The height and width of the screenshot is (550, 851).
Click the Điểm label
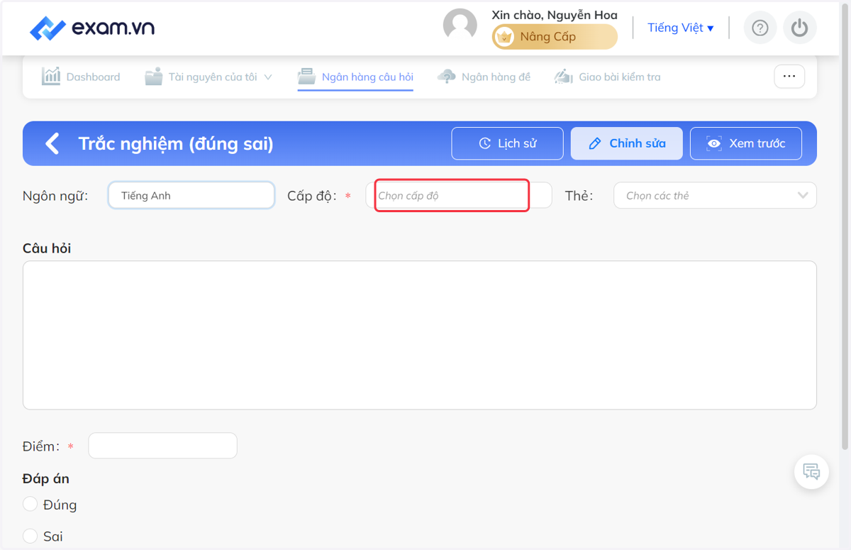[41, 446]
